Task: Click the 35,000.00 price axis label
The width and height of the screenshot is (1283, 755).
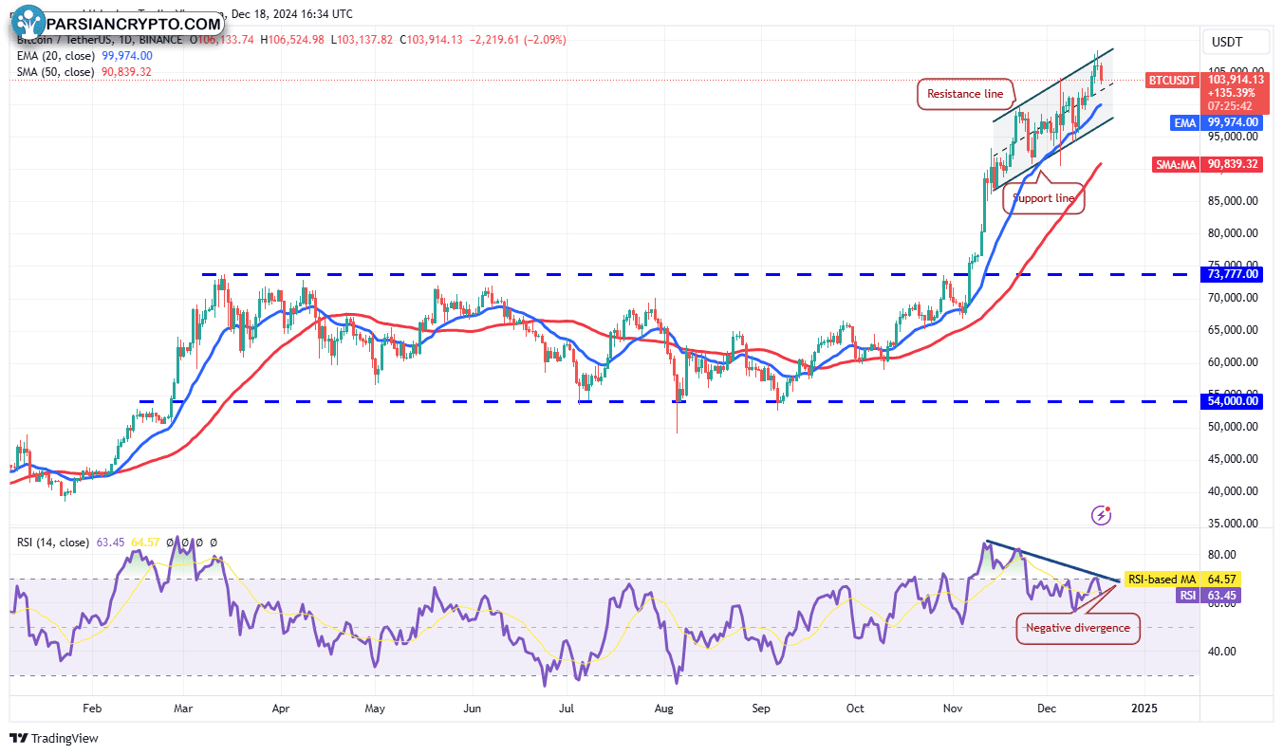Action: [x=1233, y=524]
